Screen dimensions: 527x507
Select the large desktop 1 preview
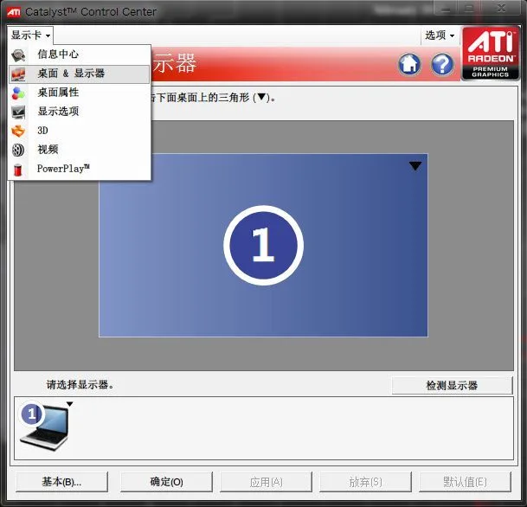click(x=263, y=245)
